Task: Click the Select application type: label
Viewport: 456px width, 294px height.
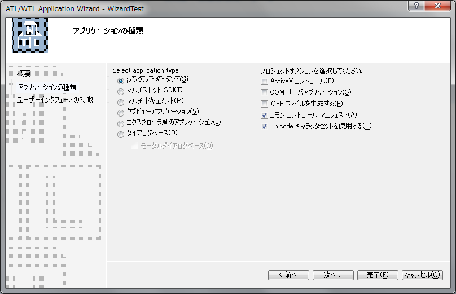Action: (146, 70)
